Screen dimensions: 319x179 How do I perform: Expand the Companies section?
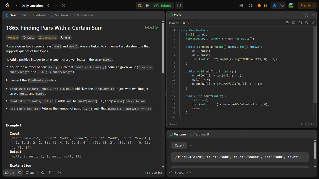click(47, 37)
